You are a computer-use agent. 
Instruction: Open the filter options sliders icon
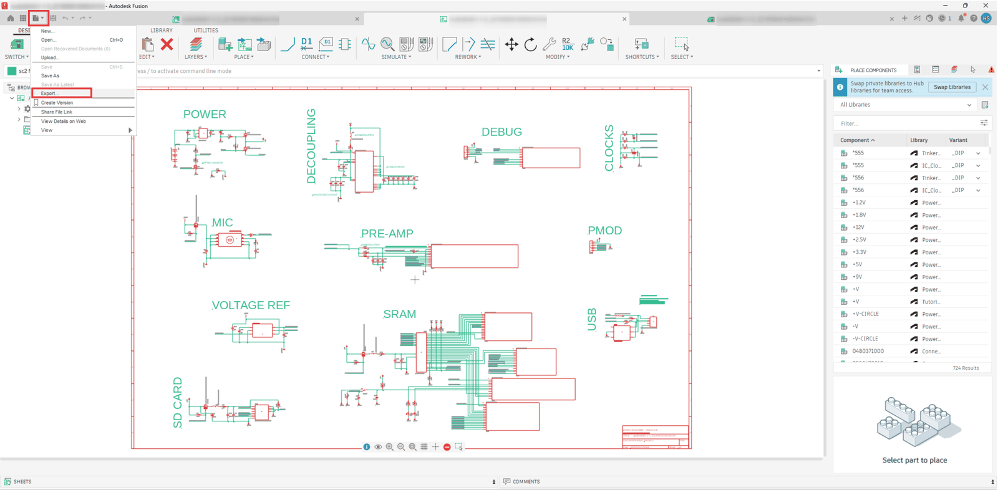984,123
